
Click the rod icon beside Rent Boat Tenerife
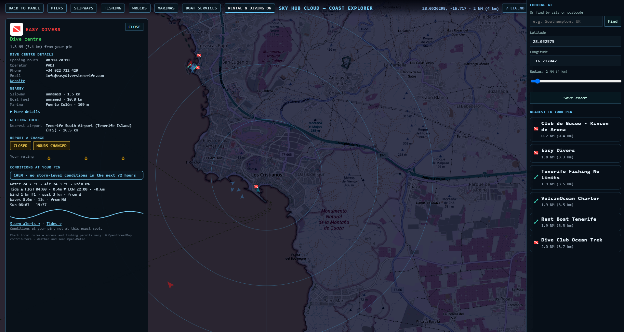(536, 222)
